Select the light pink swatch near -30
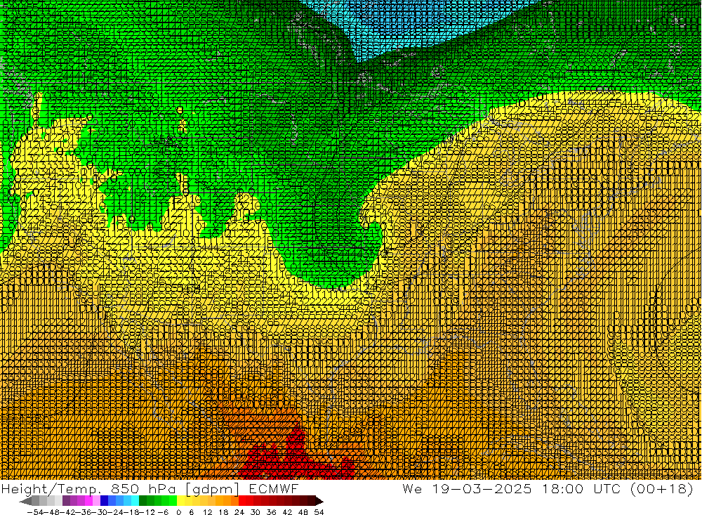Image resolution: width=702 pixels, height=515 pixels. point(97,501)
